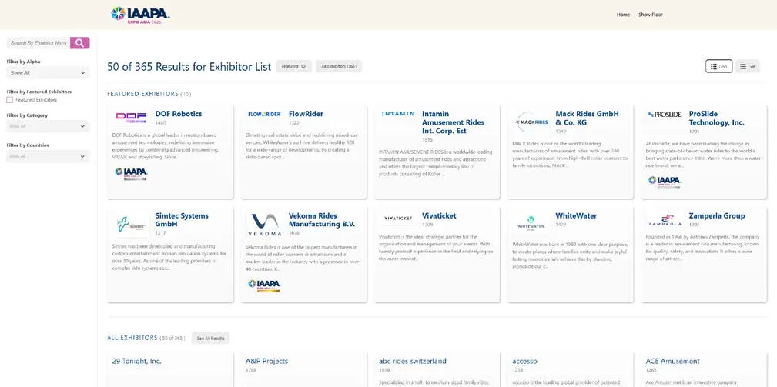Open accesso exhibitor link
Viewport: 777px width, 387px height.
[x=524, y=362]
